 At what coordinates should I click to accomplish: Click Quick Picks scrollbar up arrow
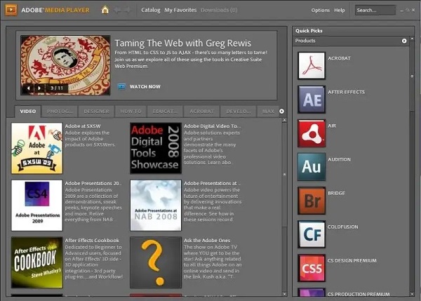point(412,39)
